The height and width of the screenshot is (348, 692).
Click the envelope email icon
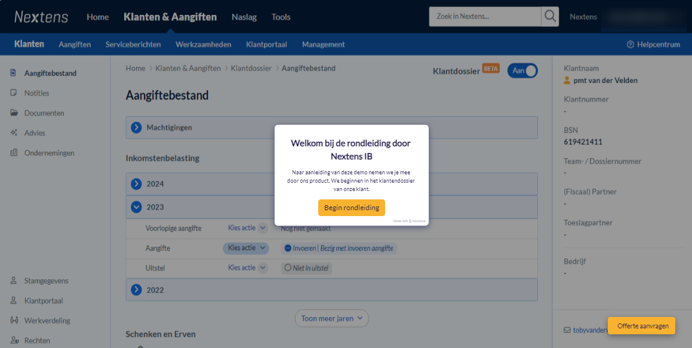coord(567,330)
